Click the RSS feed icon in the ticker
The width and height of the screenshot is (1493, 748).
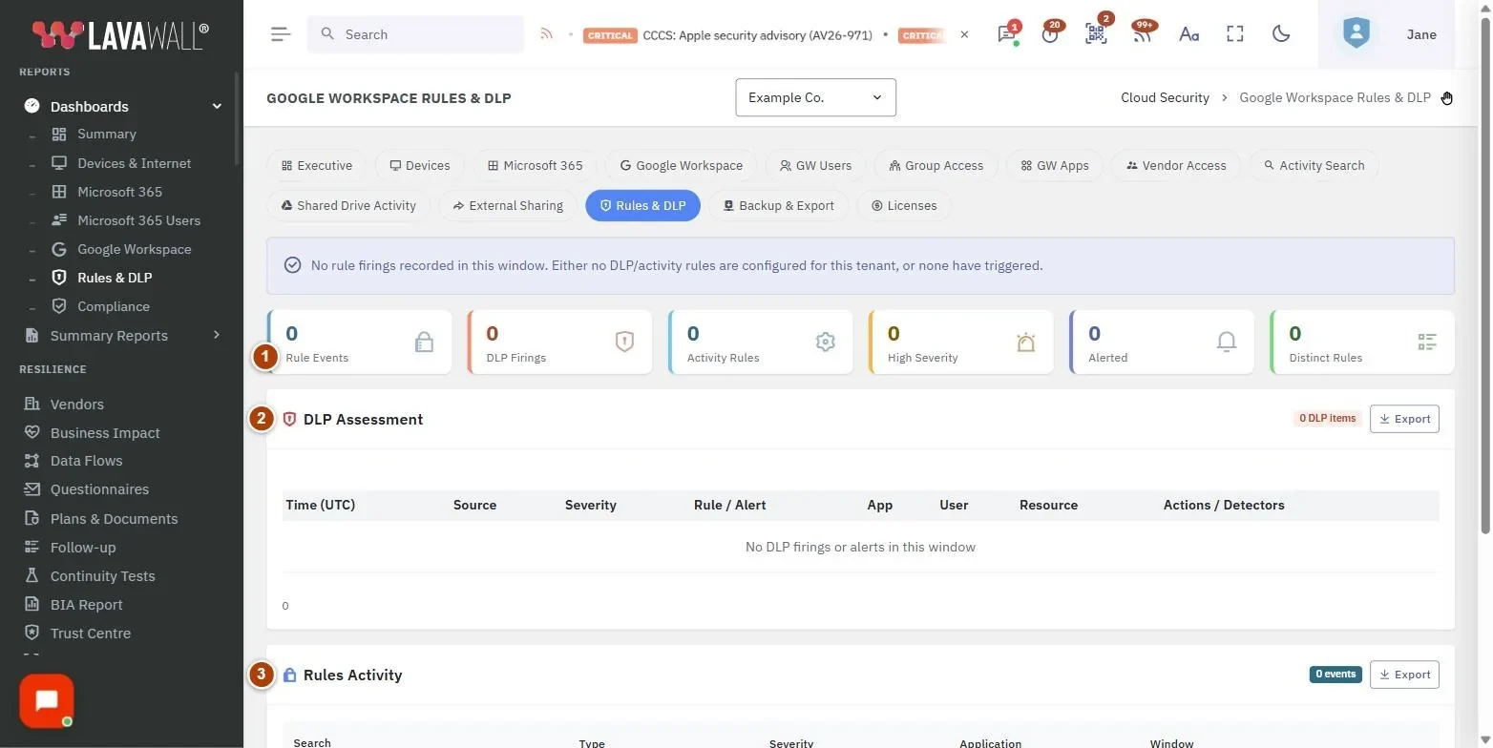546,34
